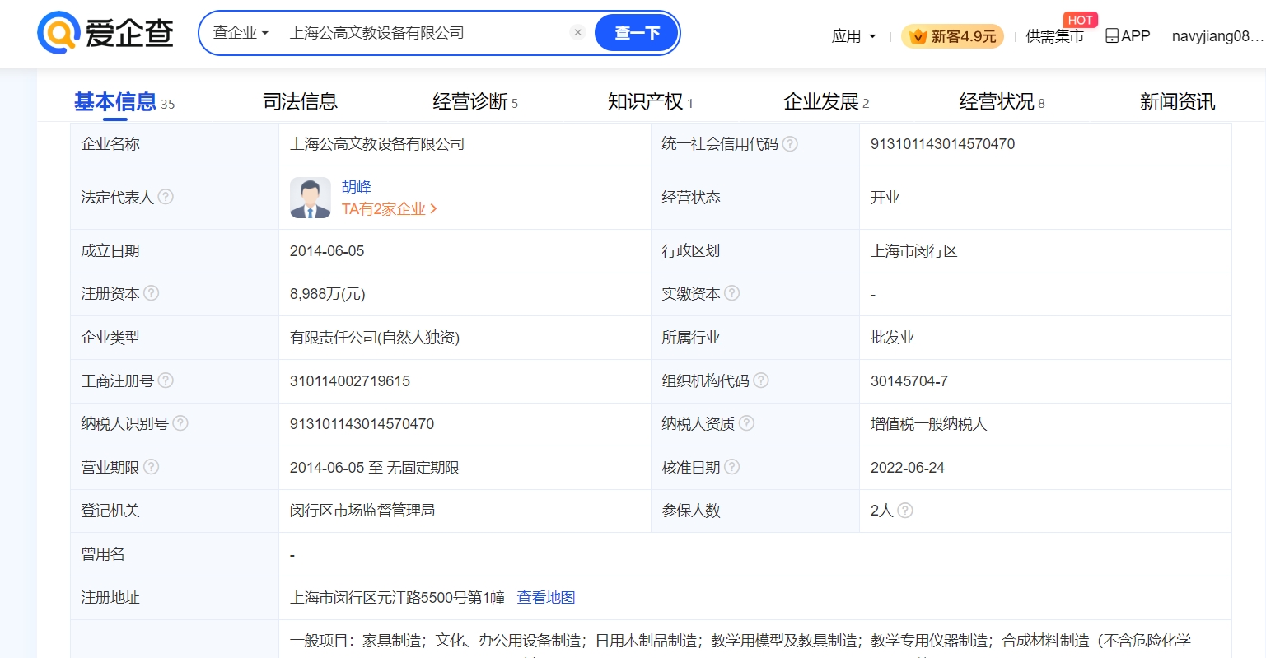Image resolution: width=1266 pixels, height=658 pixels.
Task: Click the phone icon beside APP
Action: tap(1112, 35)
